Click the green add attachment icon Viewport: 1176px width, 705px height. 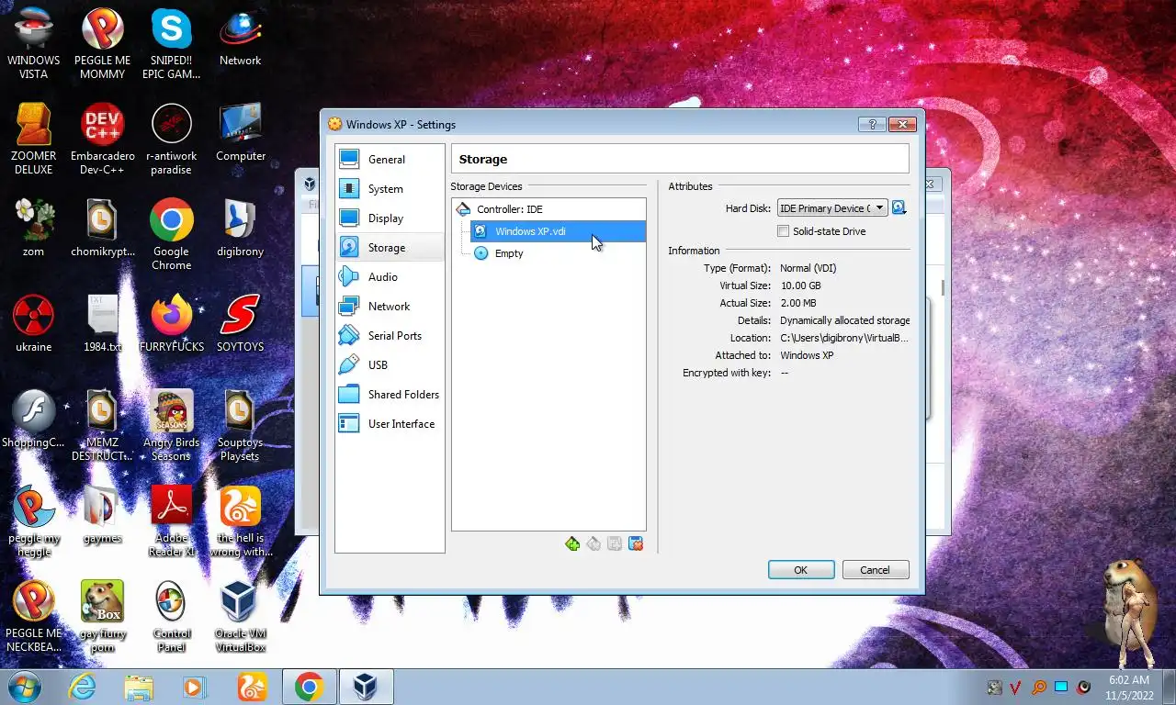(572, 544)
